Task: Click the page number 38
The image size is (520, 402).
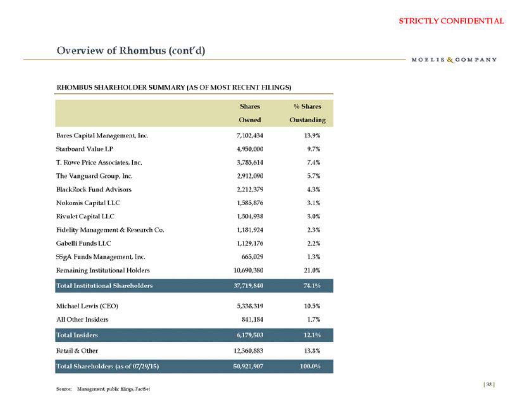Action: coord(489,385)
